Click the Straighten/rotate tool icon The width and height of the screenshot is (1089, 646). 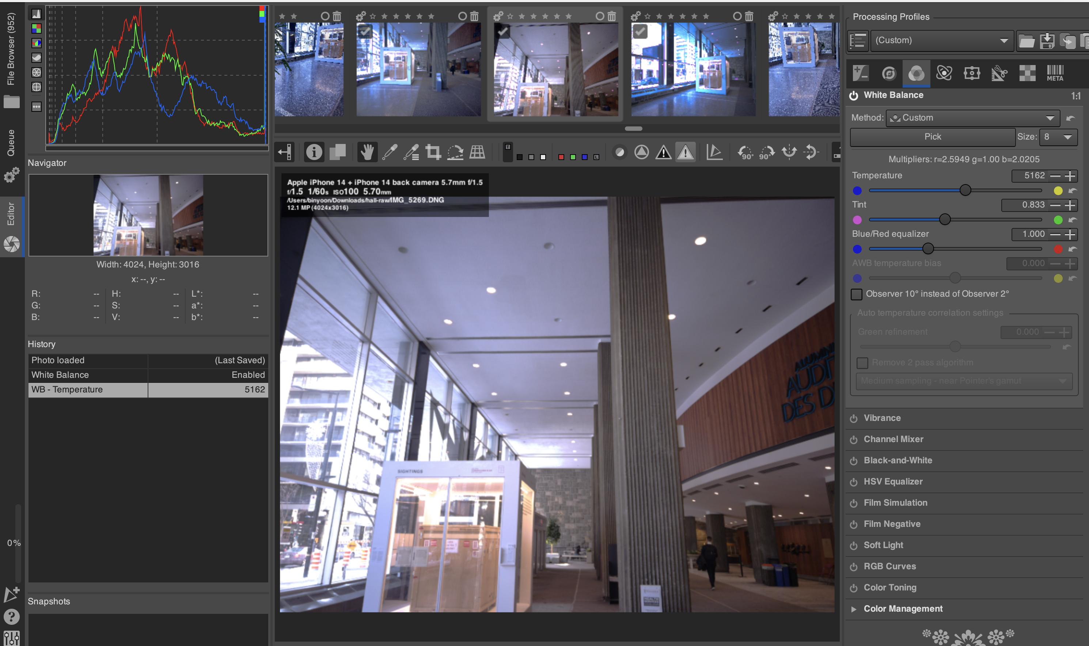[x=455, y=152]
